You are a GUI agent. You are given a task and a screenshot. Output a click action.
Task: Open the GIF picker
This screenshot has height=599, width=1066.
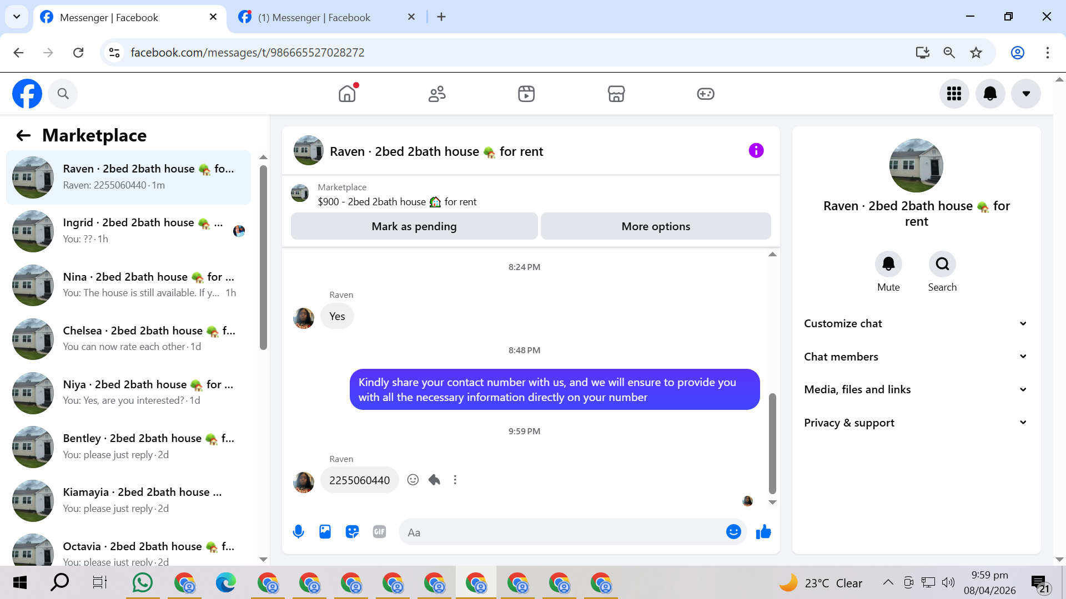(x=379, y=532)
